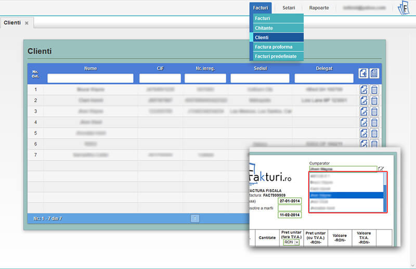Open the Setari menu
The height and width of the screenshot is (269, 416).
(289, 8)
